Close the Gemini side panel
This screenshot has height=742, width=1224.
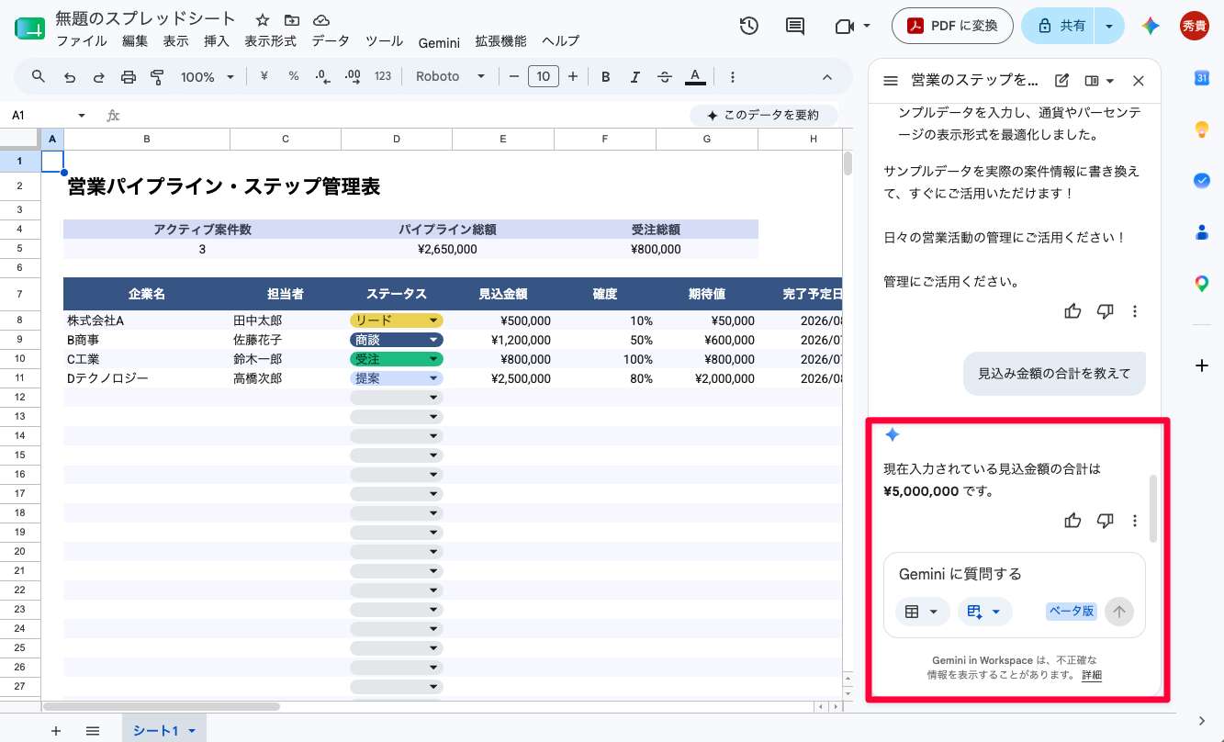(1139, 81)
